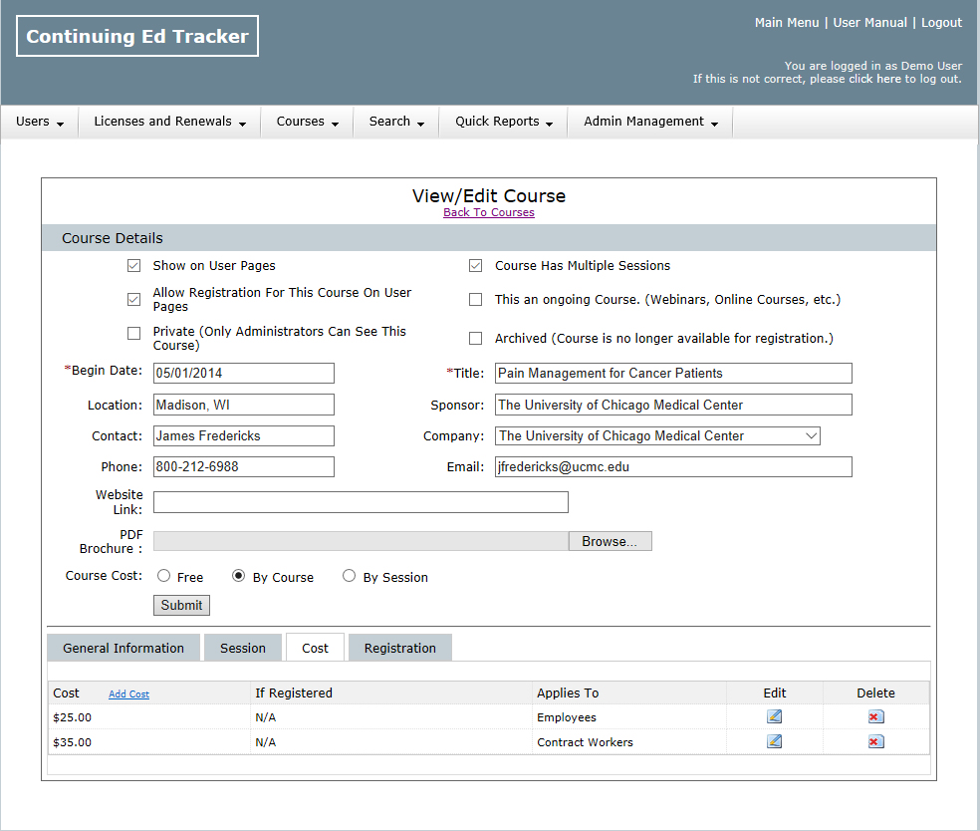Click the Add Cost link
The width and height of the screenshot is (980, 831).
[x=128, y=694]
